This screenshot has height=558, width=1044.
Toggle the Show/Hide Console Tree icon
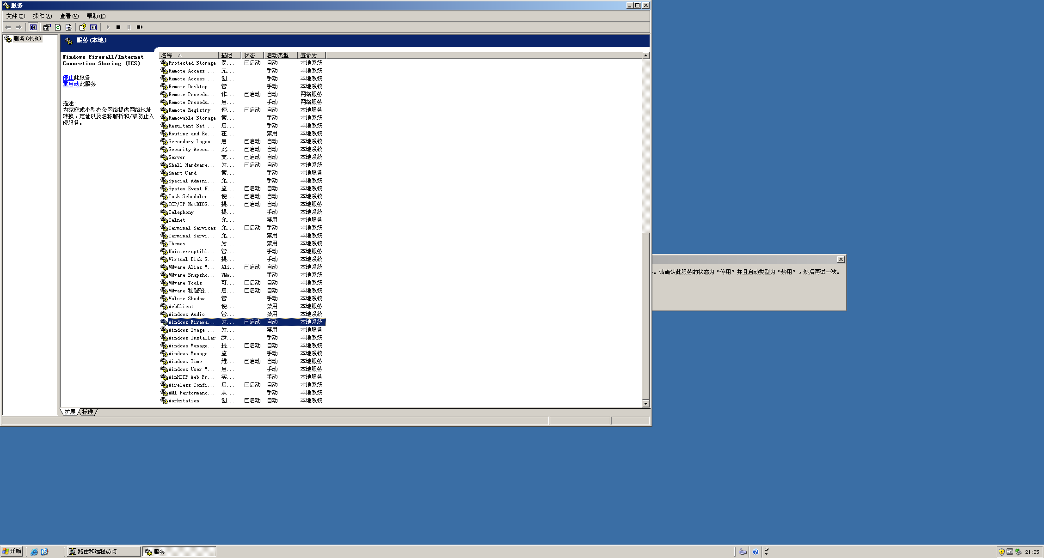coord(33,27)
